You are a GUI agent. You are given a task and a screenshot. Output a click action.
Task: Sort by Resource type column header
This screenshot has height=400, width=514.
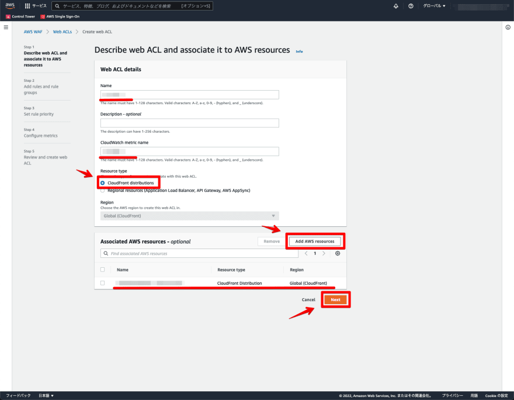click(x=231, y=270)
